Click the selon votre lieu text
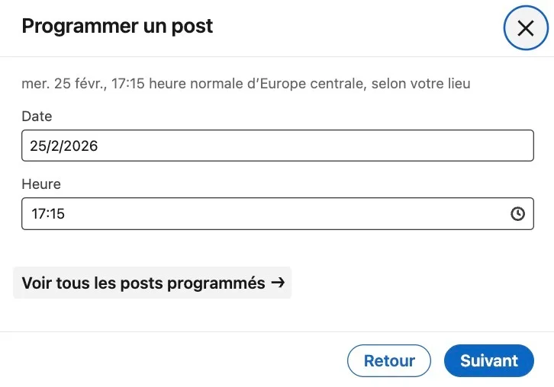The width and height of the screenshot is (554, 387). pos(421,84)
